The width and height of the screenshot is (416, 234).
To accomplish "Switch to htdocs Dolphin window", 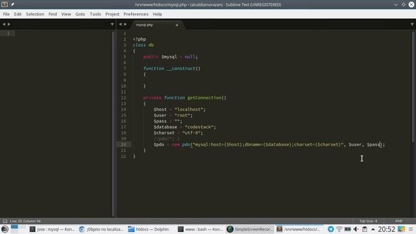I will tap(149, 229).
